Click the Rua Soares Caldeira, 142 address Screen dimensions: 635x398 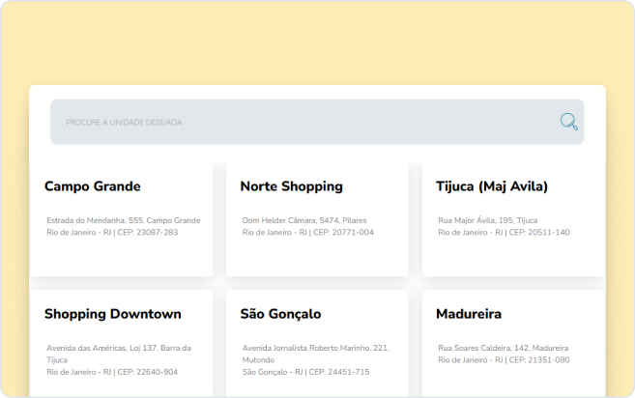[503, 348]
